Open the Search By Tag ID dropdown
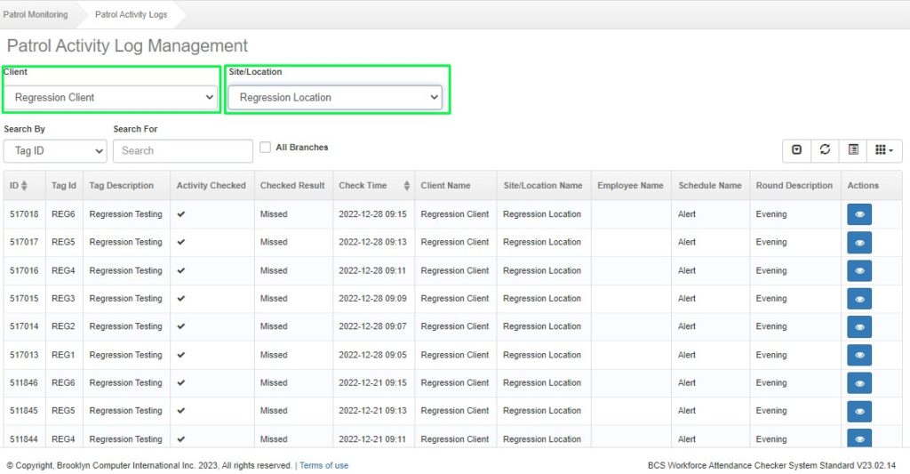The height and width of the screenshot is (474, 910). tap(55, 151)
